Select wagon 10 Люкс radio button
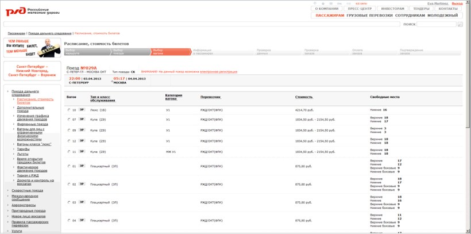Screen dimensions: 471x234 coord(70,110)
